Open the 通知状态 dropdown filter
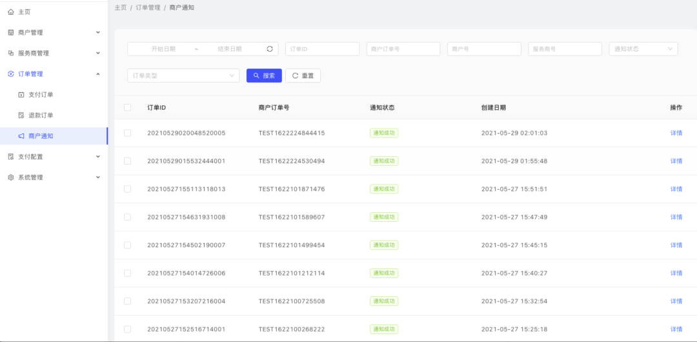The width and height of the screenshot is (697, 342). pyautogui.click(x=643, y=49)
